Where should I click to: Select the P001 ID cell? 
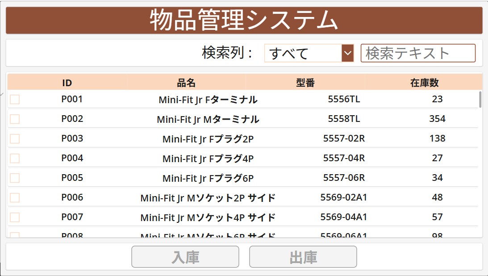tap(72, 99)
